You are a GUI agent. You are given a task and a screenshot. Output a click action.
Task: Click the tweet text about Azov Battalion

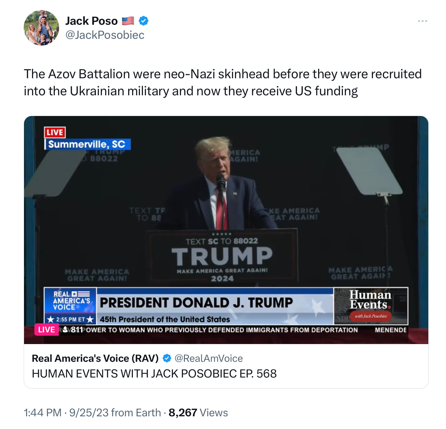(x=223, y=82)
